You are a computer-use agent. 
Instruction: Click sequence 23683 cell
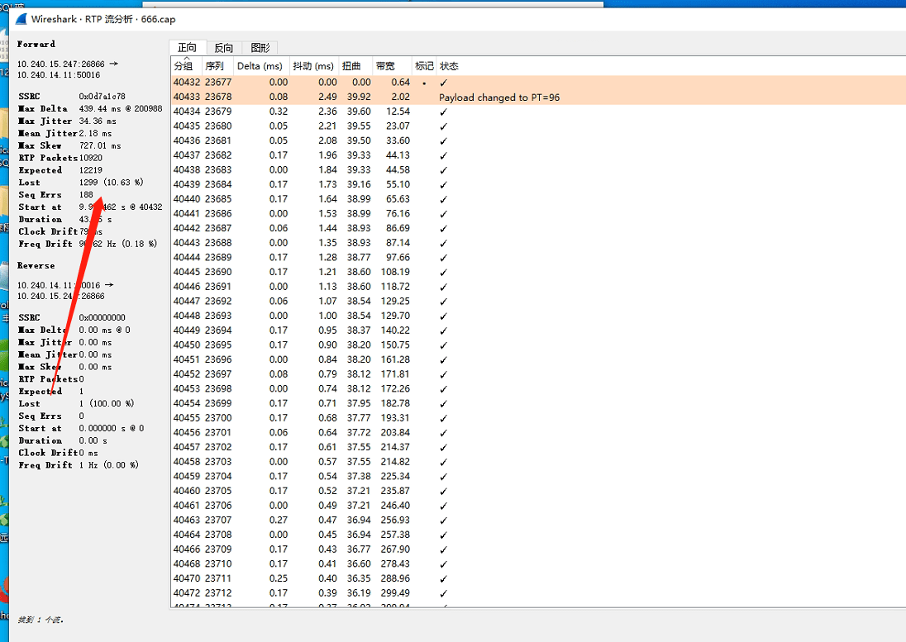pyautogui.click(x=218, y=169)
